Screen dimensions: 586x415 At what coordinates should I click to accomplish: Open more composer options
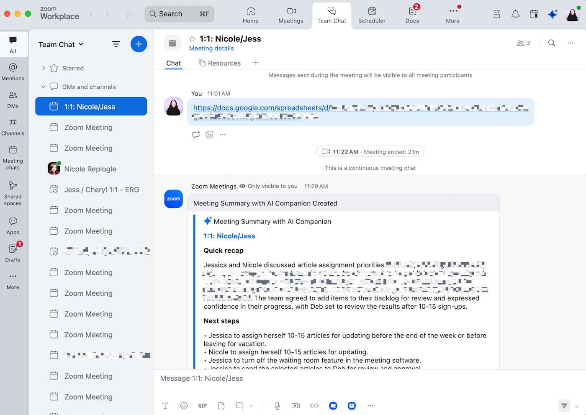pyautogui.click(x=370, y=405)
